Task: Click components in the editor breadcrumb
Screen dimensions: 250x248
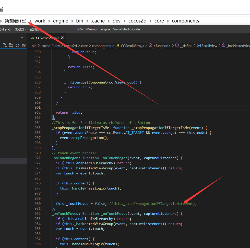Action: [x=101, y=46]
